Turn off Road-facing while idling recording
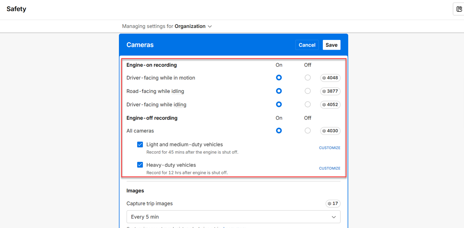The width and height of the screenshot is (464, 228). [x=308, y=91]
